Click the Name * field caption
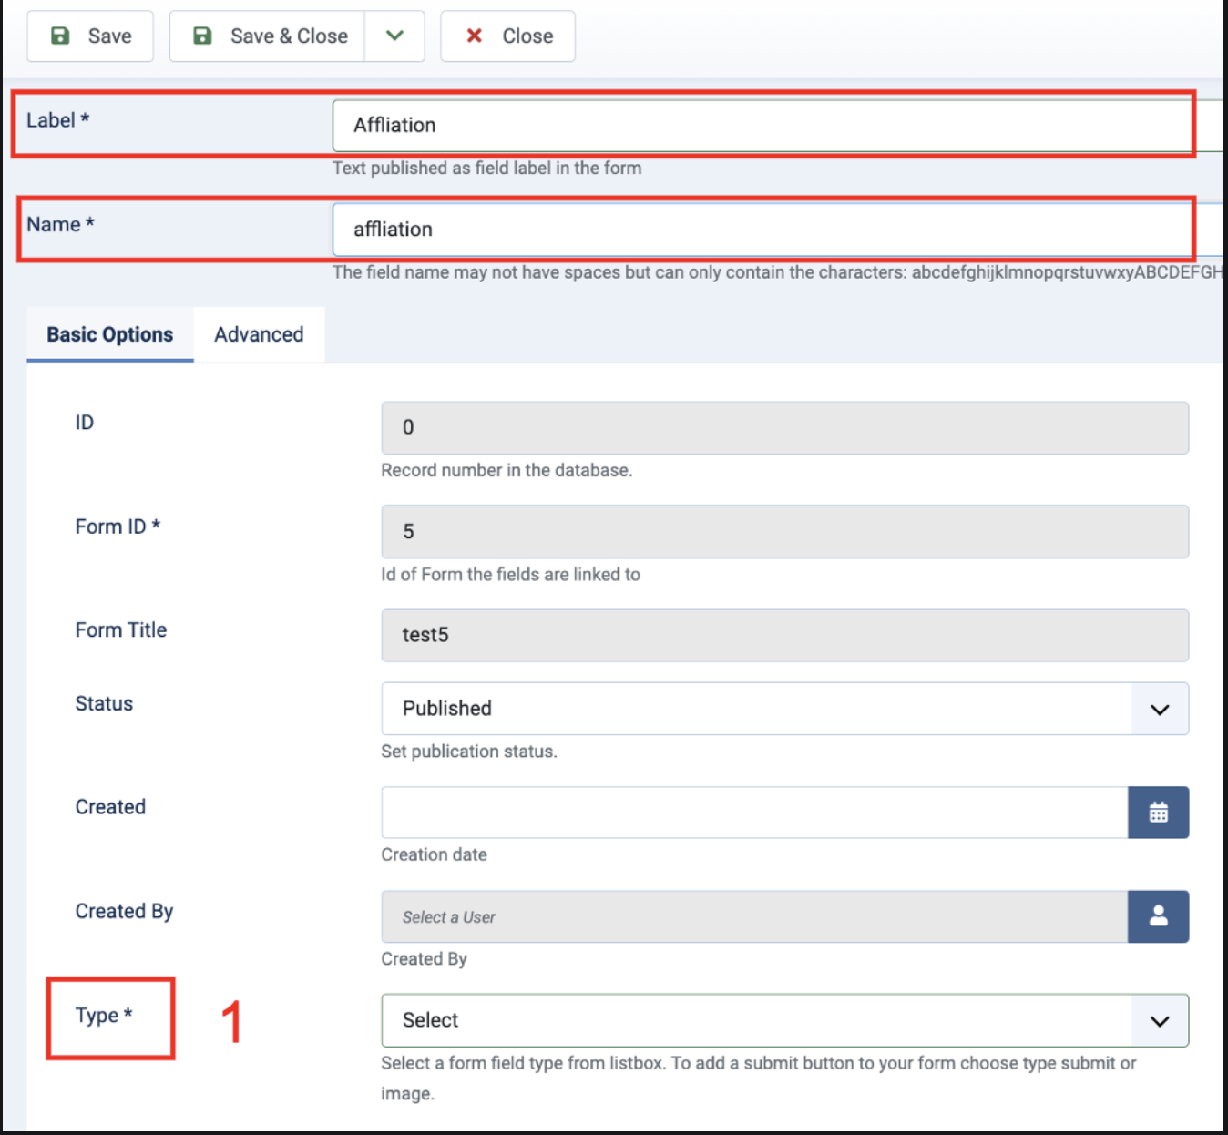This screenshot has height=1135, width=1228. [x=60, y=224]
